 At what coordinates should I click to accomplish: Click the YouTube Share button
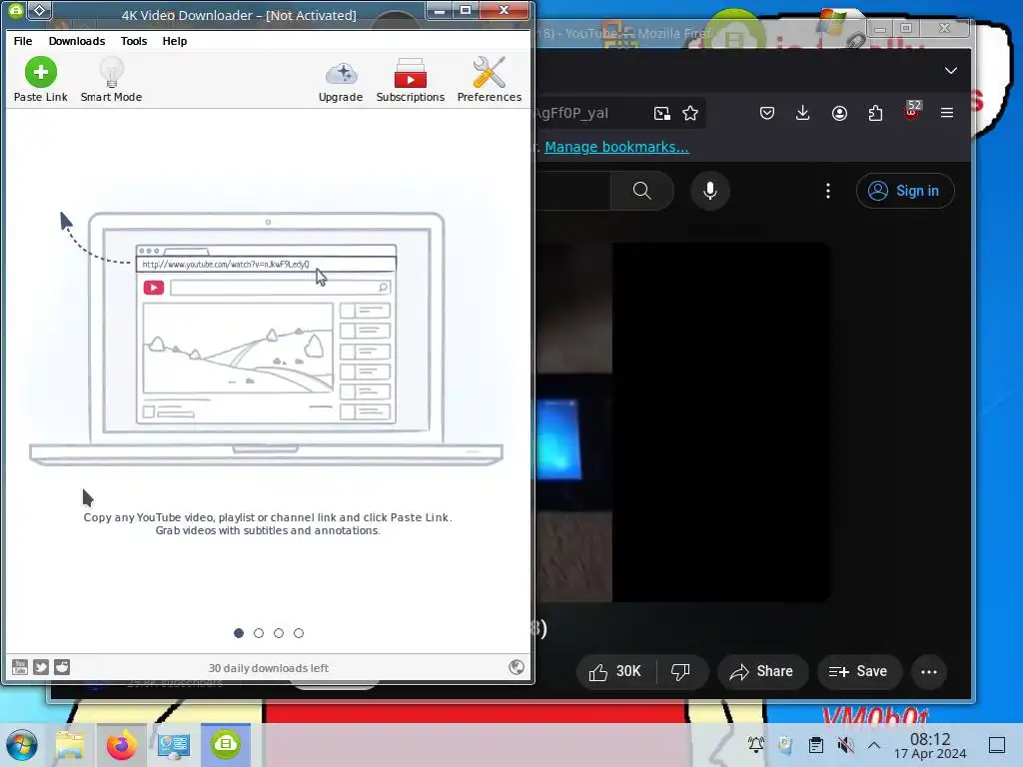[762, 671]
